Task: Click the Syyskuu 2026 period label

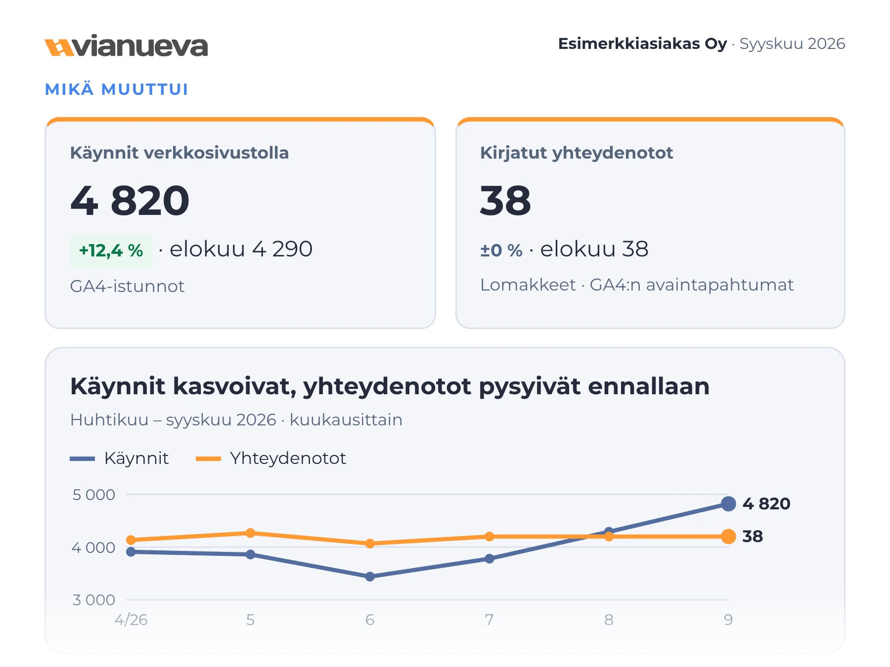Action: click(792, 44)
